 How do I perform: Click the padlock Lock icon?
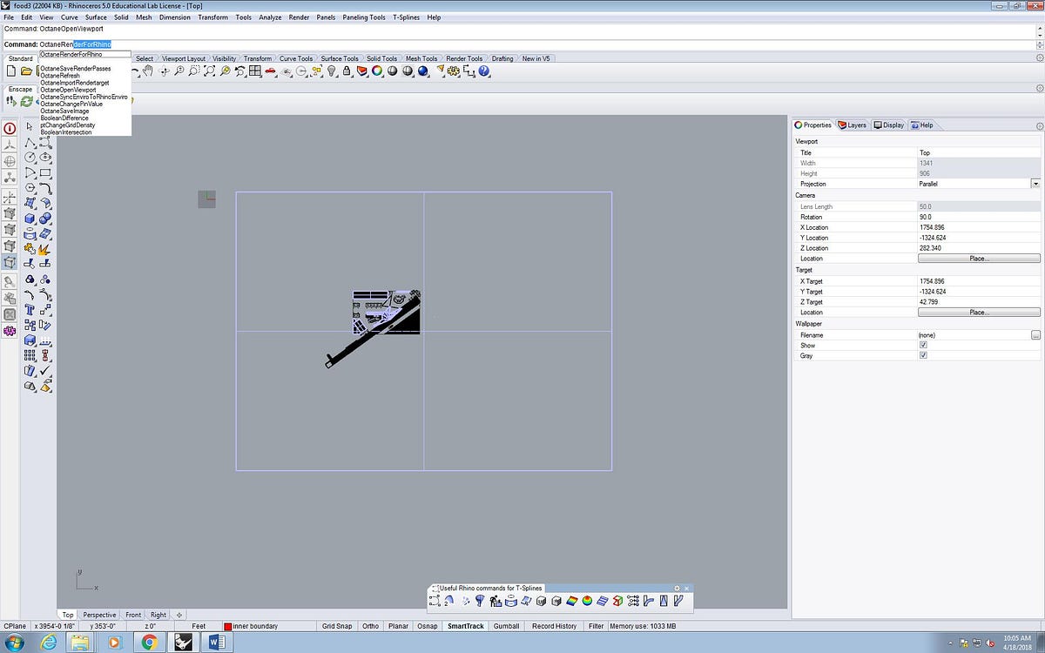pyautogui.click(x=347, y=71)
